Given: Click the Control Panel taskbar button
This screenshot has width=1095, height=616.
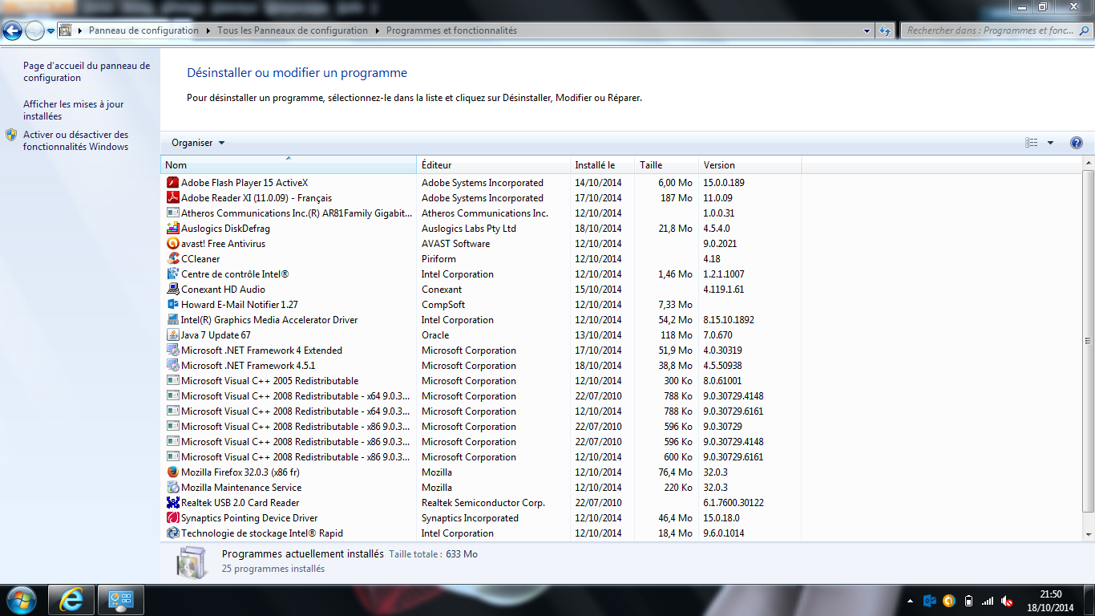Looking at the screenshot, I should coord(121,600).
